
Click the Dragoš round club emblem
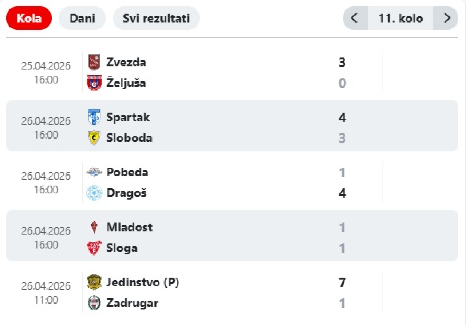94,193
